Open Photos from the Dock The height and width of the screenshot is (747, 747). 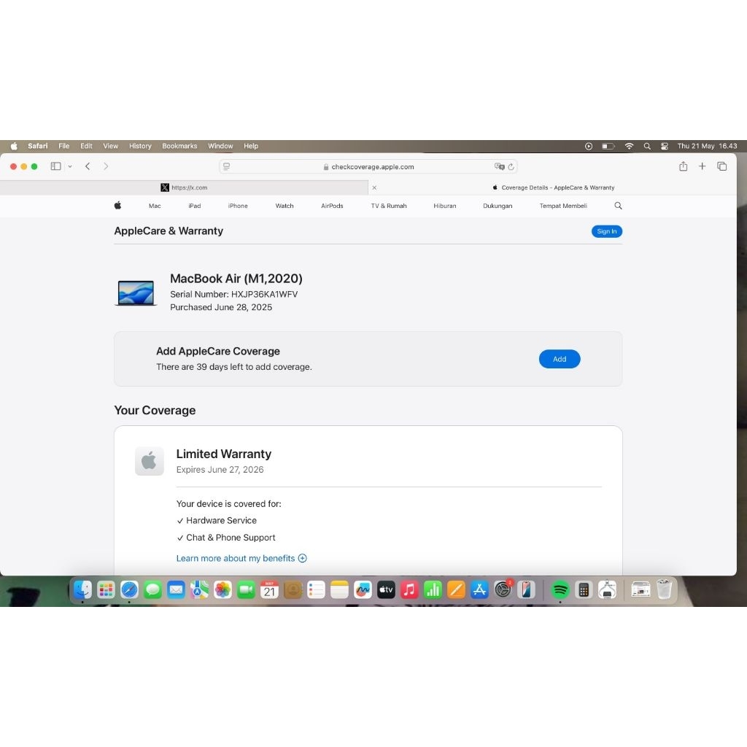tap(222, 589)
